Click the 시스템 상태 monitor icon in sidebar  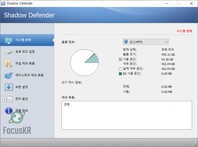[9, 40]
